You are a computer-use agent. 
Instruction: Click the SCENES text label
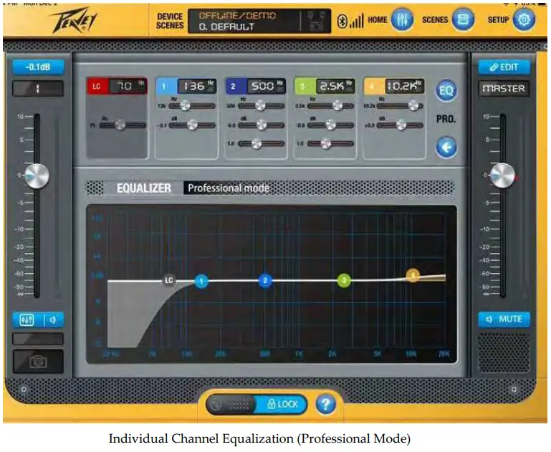(x=435, y=19)
